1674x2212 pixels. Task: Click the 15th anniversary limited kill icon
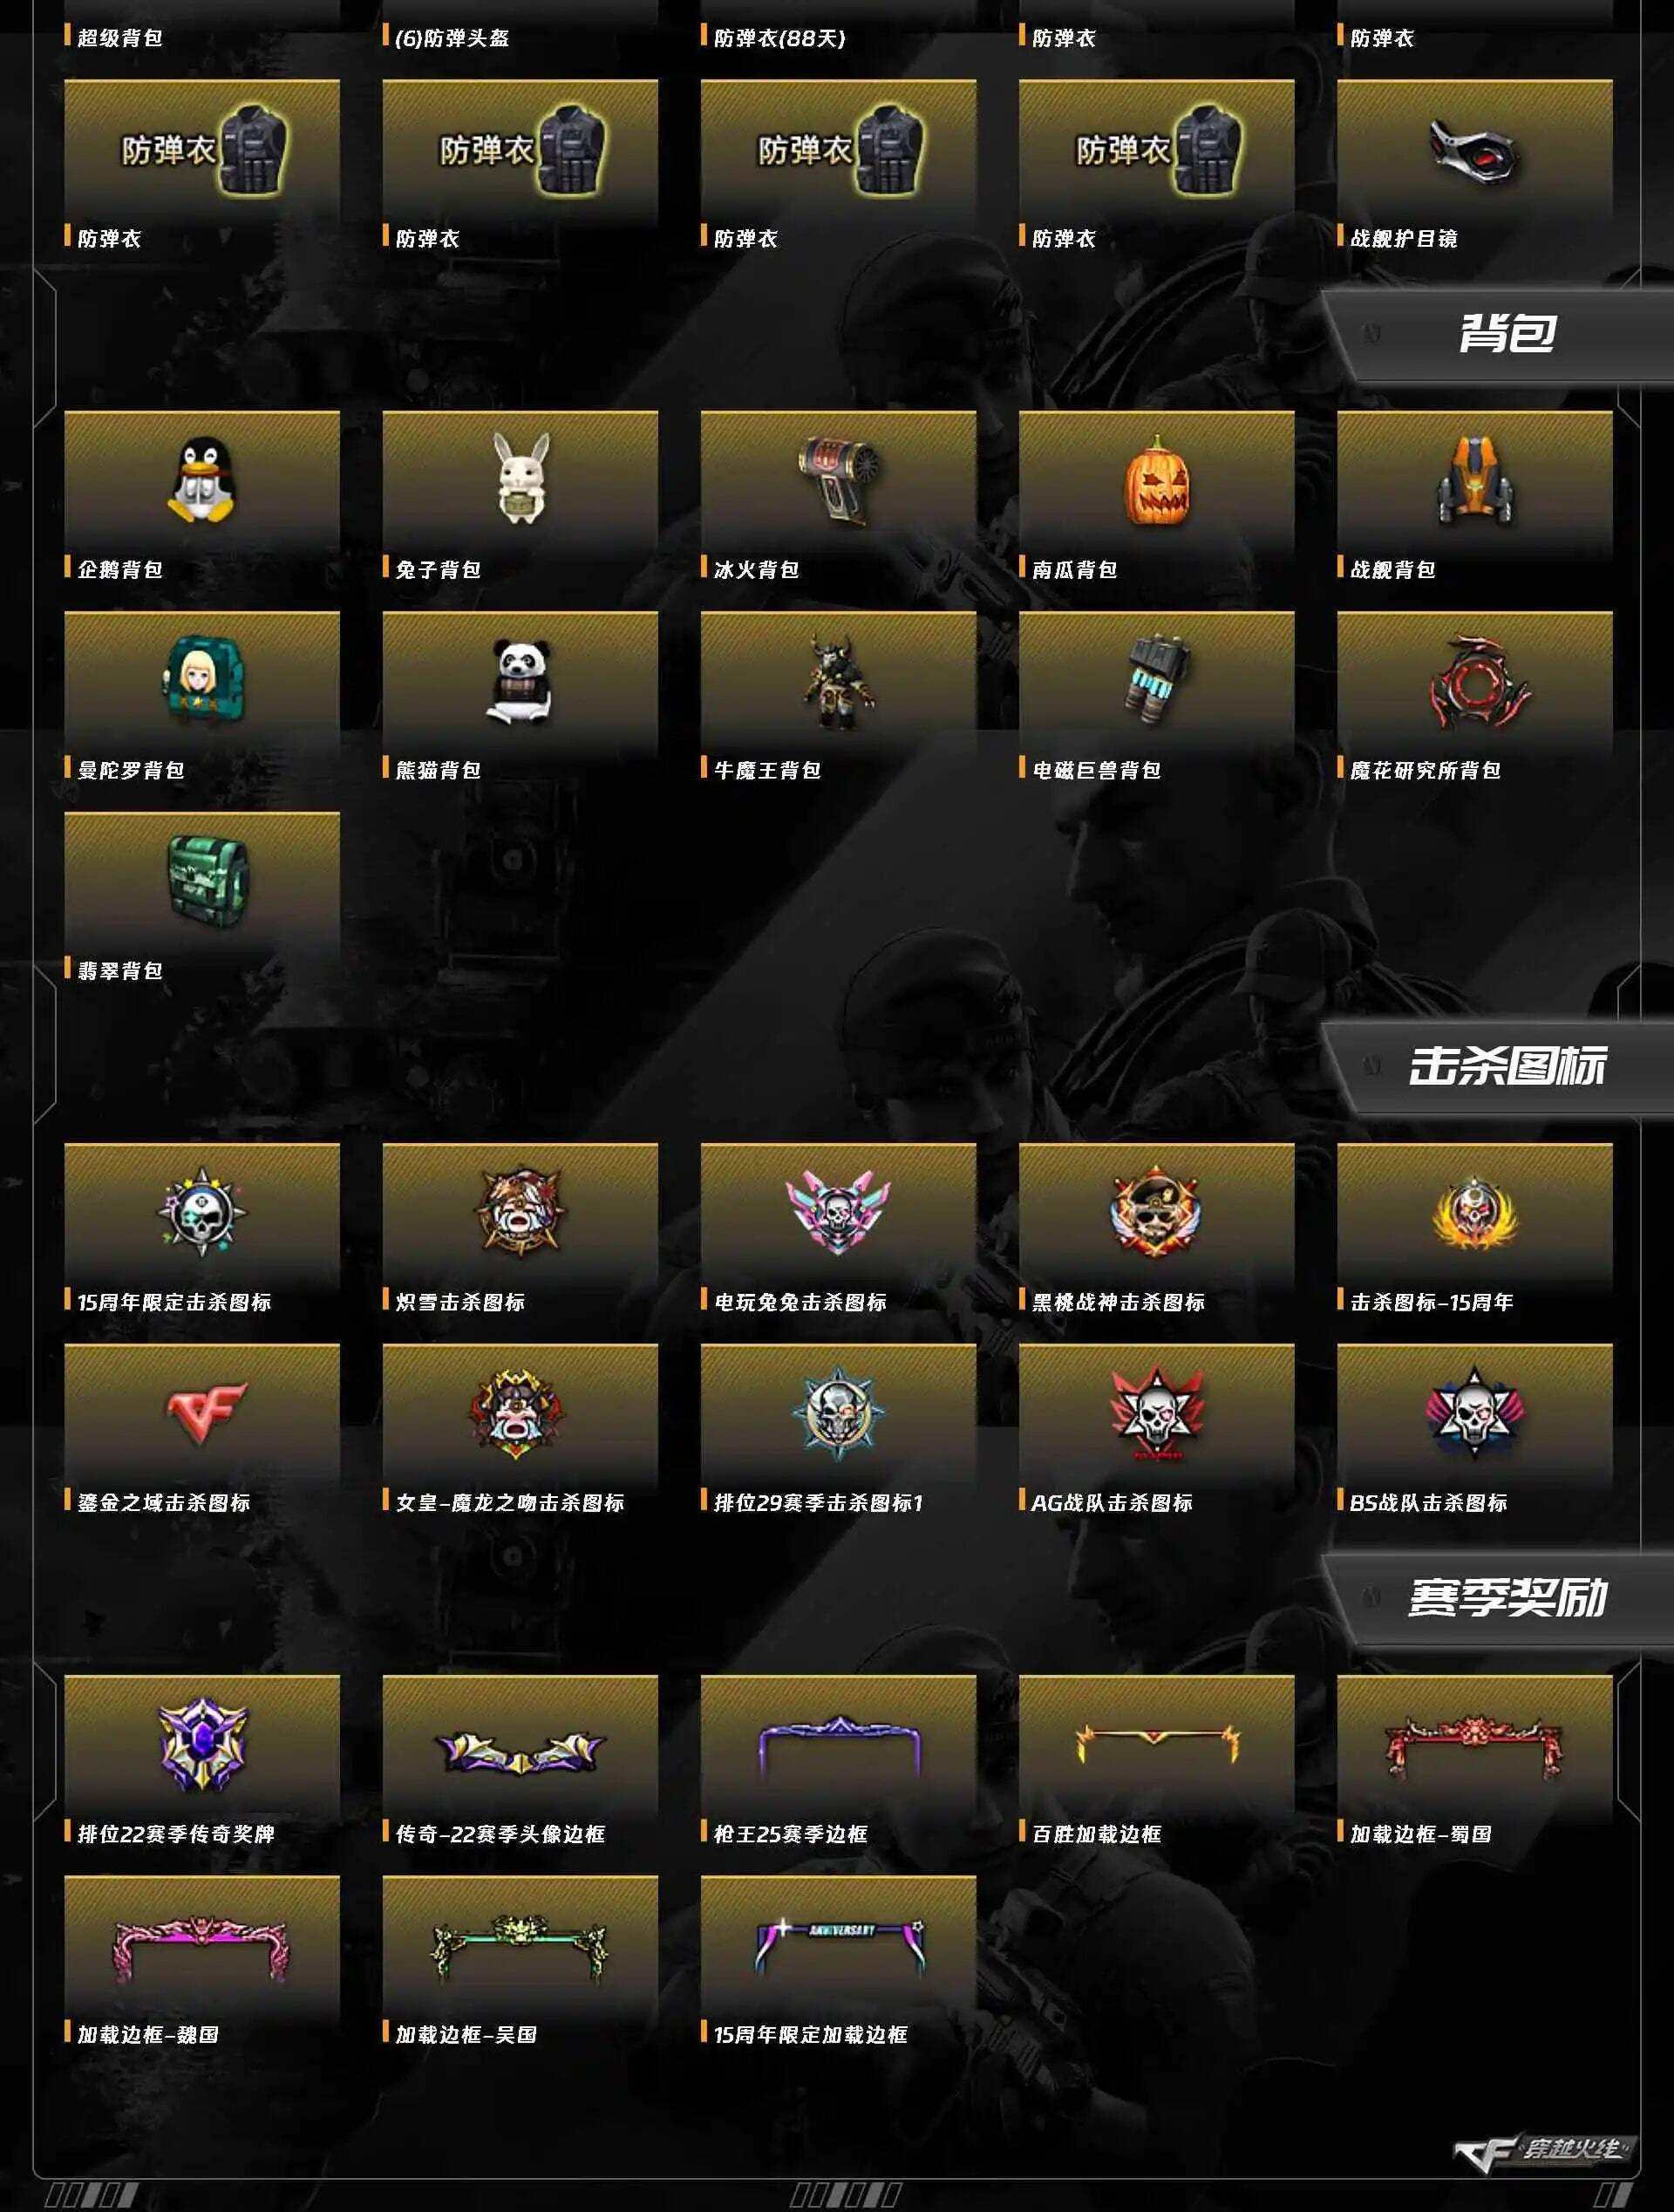point(202,1212)
